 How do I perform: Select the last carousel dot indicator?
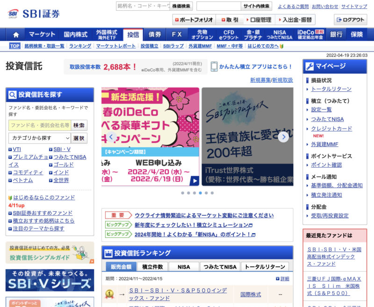pos(212,193)
